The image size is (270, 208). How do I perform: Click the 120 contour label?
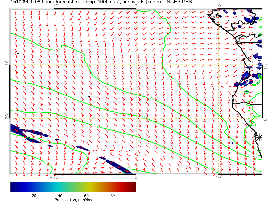tap(176, 82)
